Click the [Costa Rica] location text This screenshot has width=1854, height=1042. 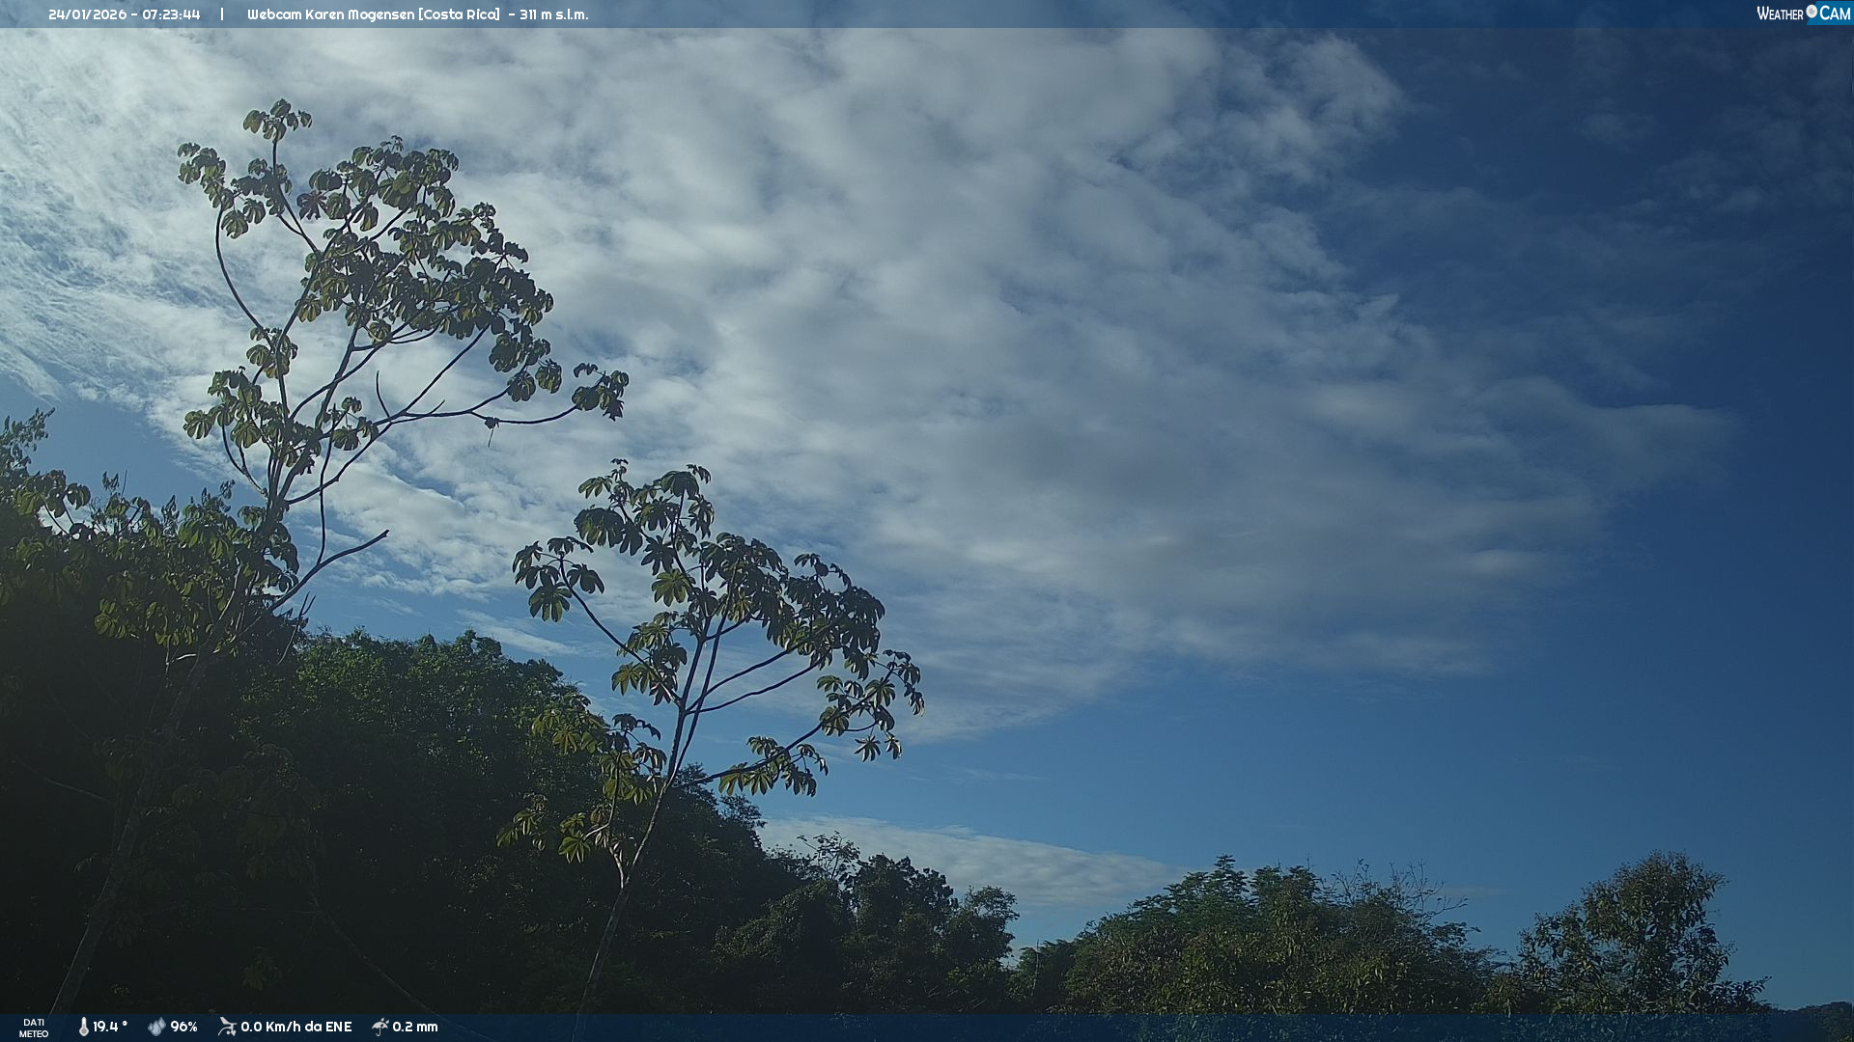coord(460,14)
